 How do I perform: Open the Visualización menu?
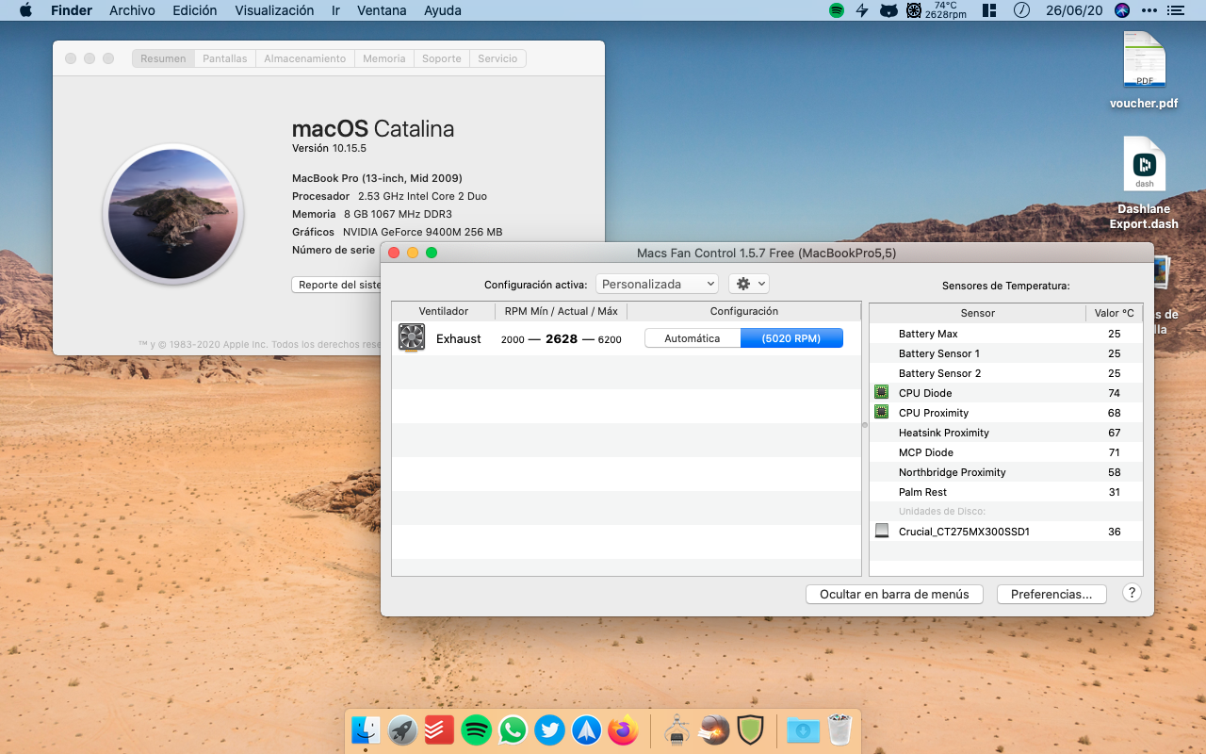274,10
